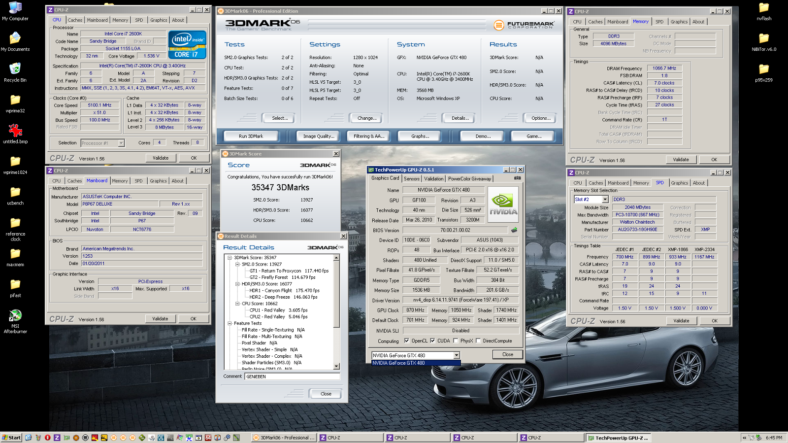Collapse the CPU Score tree node
788x443 pixels.
click(x=237, y=304)
